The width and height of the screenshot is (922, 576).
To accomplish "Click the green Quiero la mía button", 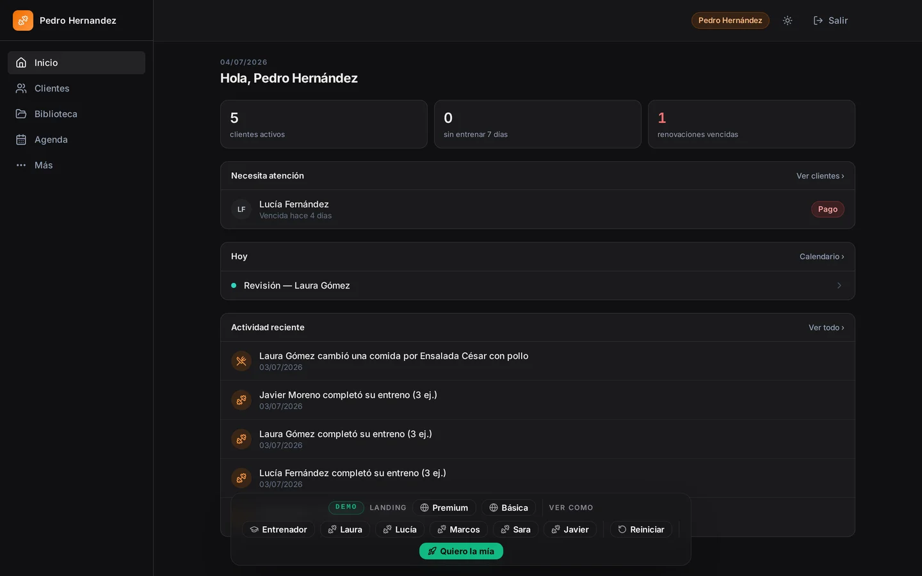I will (x=461, y=551).
